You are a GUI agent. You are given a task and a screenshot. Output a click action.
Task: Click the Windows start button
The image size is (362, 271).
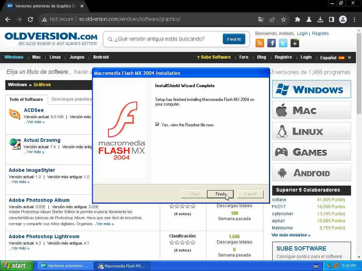click(x=17, y=266)
